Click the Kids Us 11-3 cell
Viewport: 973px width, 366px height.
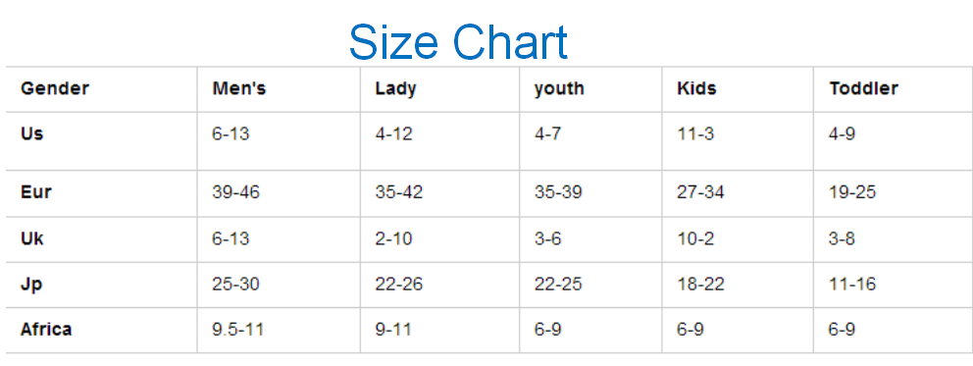(738, 141)
